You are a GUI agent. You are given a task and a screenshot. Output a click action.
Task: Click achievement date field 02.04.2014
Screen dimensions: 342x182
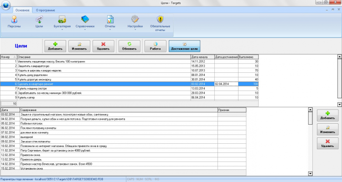226,84
